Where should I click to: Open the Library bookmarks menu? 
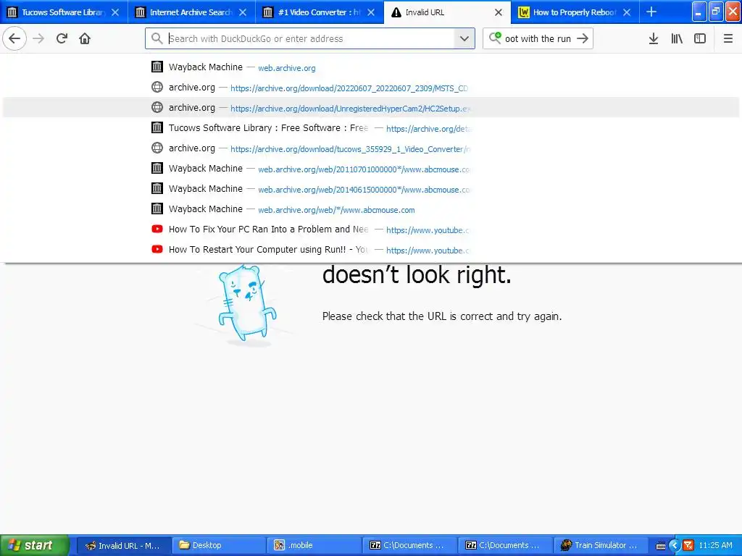677,38
